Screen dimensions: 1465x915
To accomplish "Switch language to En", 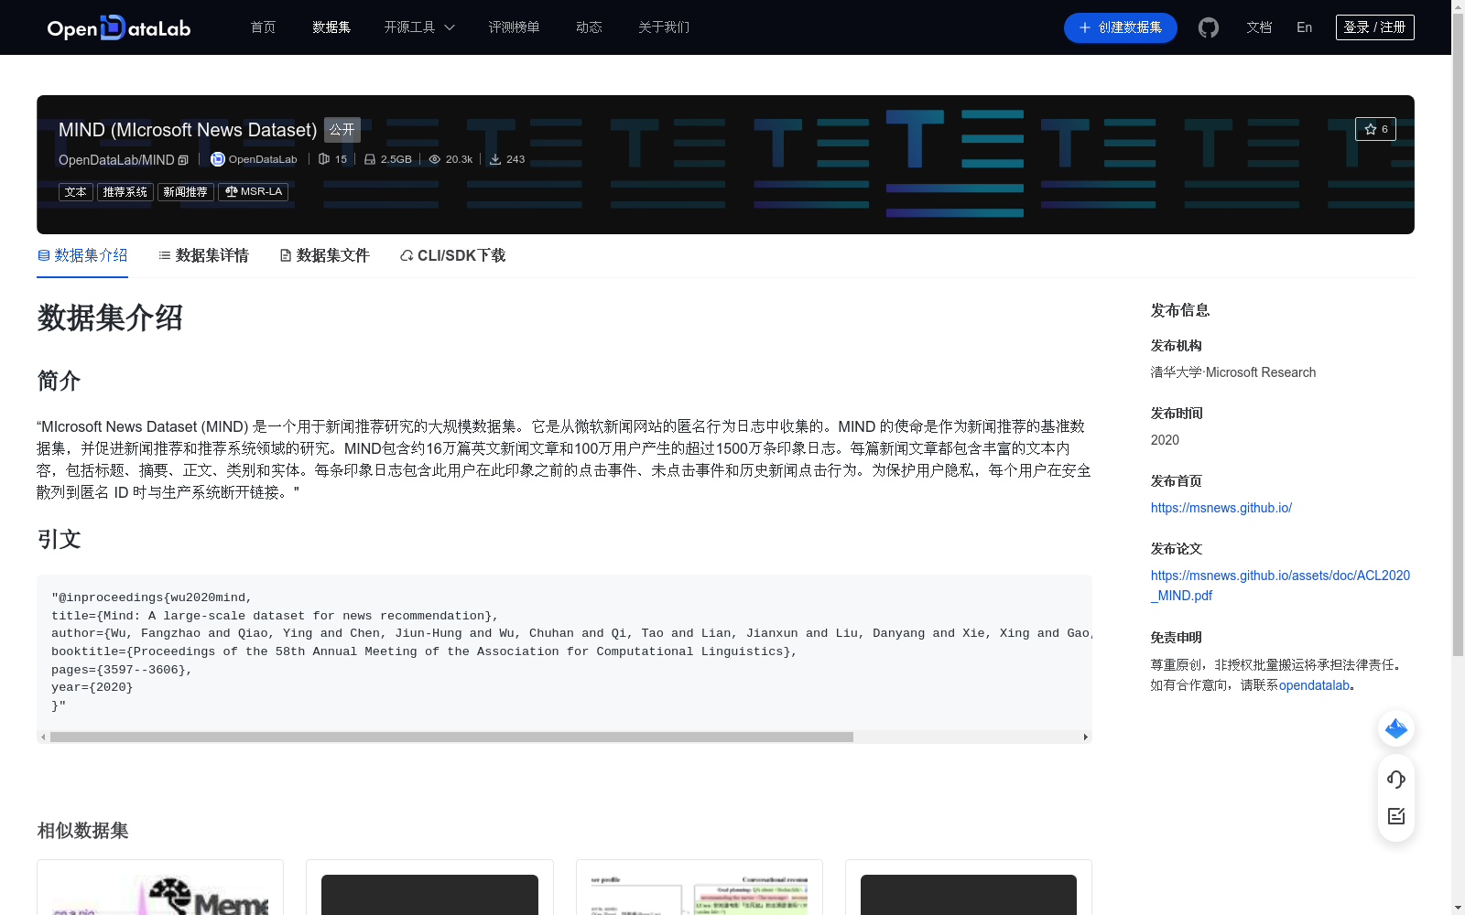I will tap(1304, 27).
